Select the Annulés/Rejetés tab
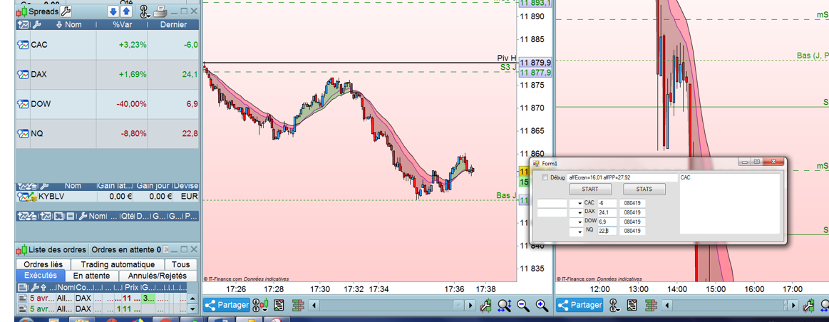This screenshot has height=322, width=829. [x=158, y=276]
